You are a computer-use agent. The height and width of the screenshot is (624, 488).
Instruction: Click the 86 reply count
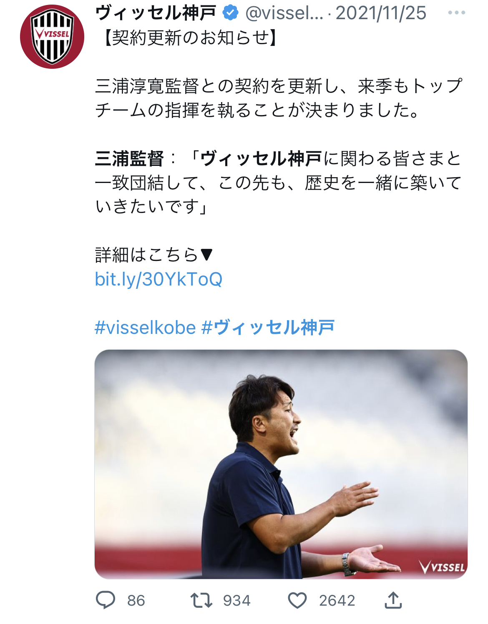coord(136,601)
